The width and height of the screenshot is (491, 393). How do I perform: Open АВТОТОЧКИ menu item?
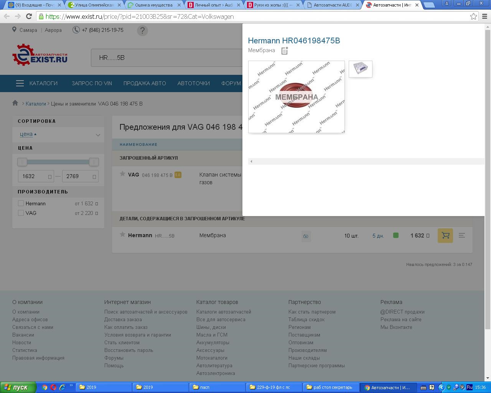pyautogui.click(x=193, y=83)
